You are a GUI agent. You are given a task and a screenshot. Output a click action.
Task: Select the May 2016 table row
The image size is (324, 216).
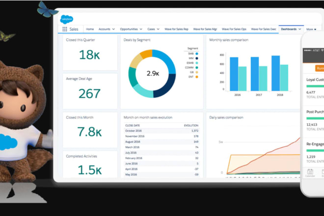pos(162,174)
